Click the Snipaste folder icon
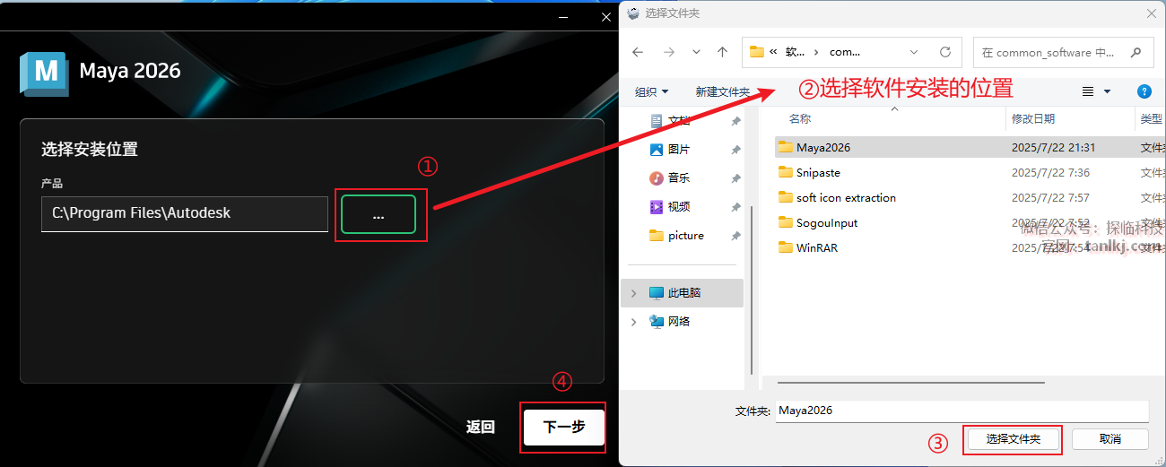Viewport: 1166px width, 467px height. [x=786, y=172]
